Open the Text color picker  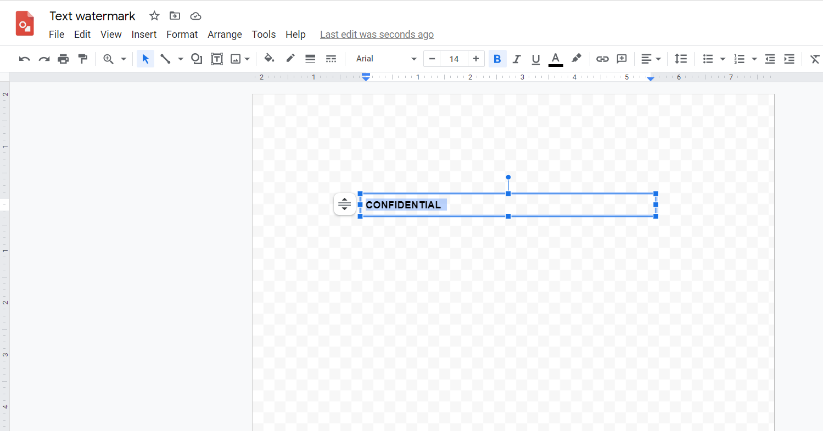pyautogui.click(x=556, y=59)
